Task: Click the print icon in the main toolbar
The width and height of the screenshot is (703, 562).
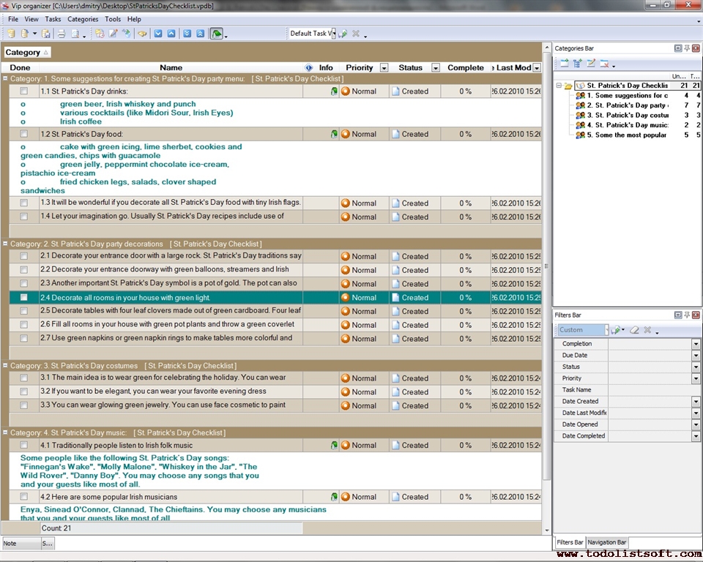Action: click(62, 34)
